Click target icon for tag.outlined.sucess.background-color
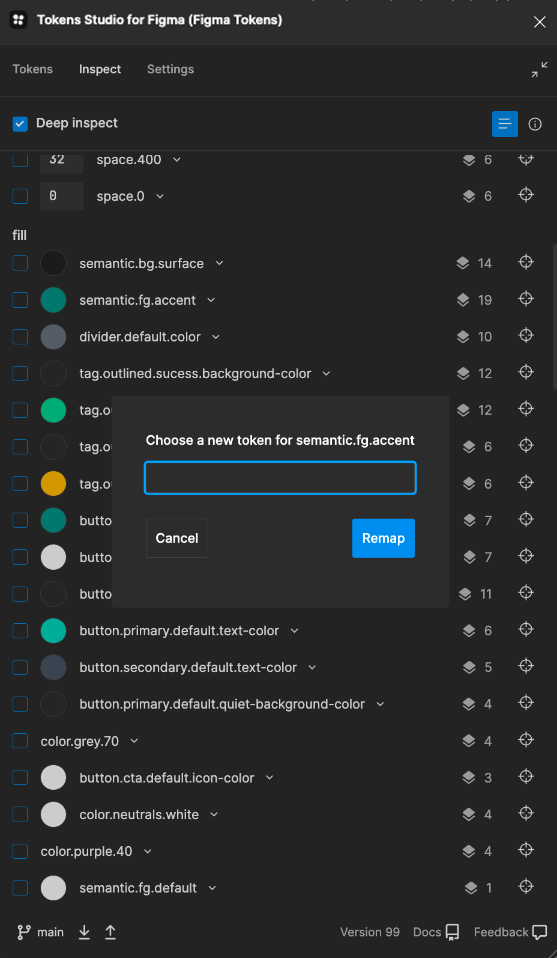The height and width of the screenshot is (958, 557). (x=526, y=372)
